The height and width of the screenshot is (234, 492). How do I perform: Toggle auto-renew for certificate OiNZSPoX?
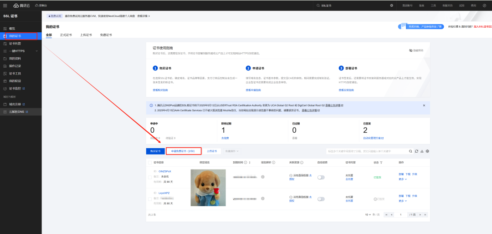tap(321, 177)
